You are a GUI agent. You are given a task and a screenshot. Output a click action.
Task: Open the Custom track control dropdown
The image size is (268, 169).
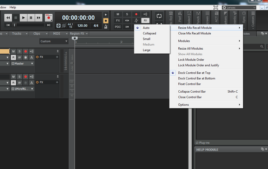(x=54, y=41)
